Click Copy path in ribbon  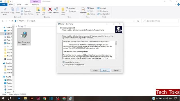click(x=26, y=11)
